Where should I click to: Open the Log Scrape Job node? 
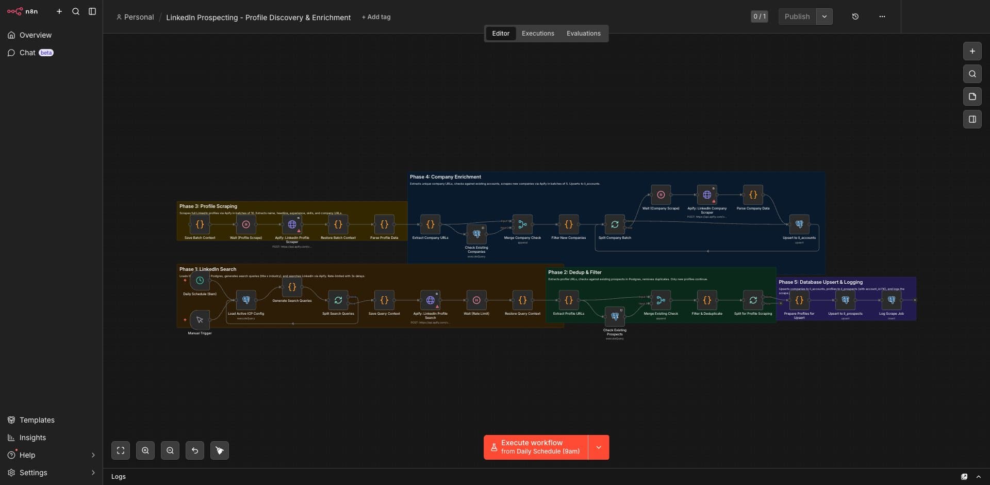pos(892,300)
